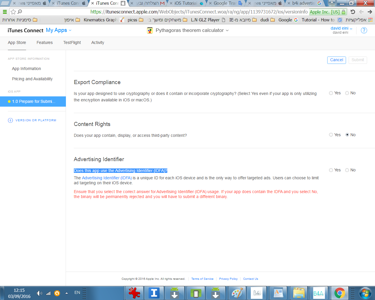Open the david eini account dropdown
375x300 pixels.
tap(341, 28)
